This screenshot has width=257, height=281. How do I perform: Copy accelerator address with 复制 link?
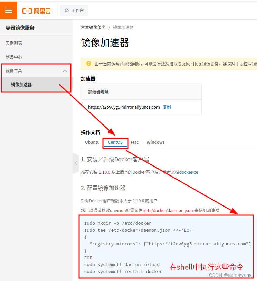166,107
